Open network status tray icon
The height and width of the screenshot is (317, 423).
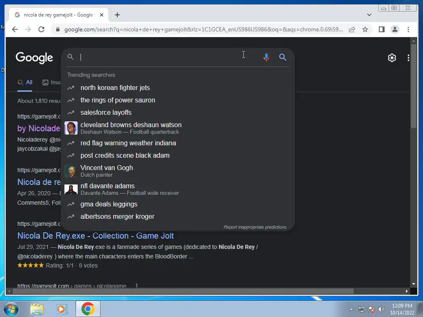[361, 309]
